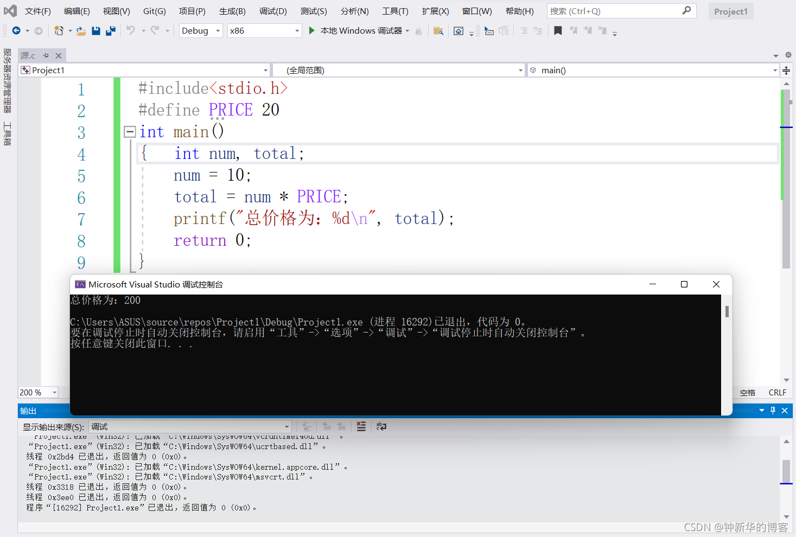Pin the 源.c tab

(46, 55)
